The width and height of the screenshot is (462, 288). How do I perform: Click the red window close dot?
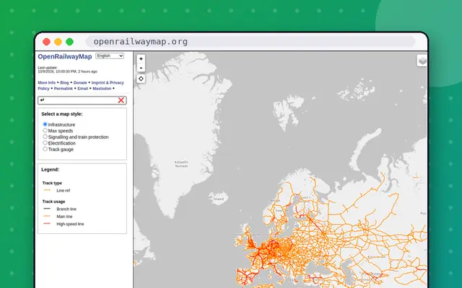46,42
